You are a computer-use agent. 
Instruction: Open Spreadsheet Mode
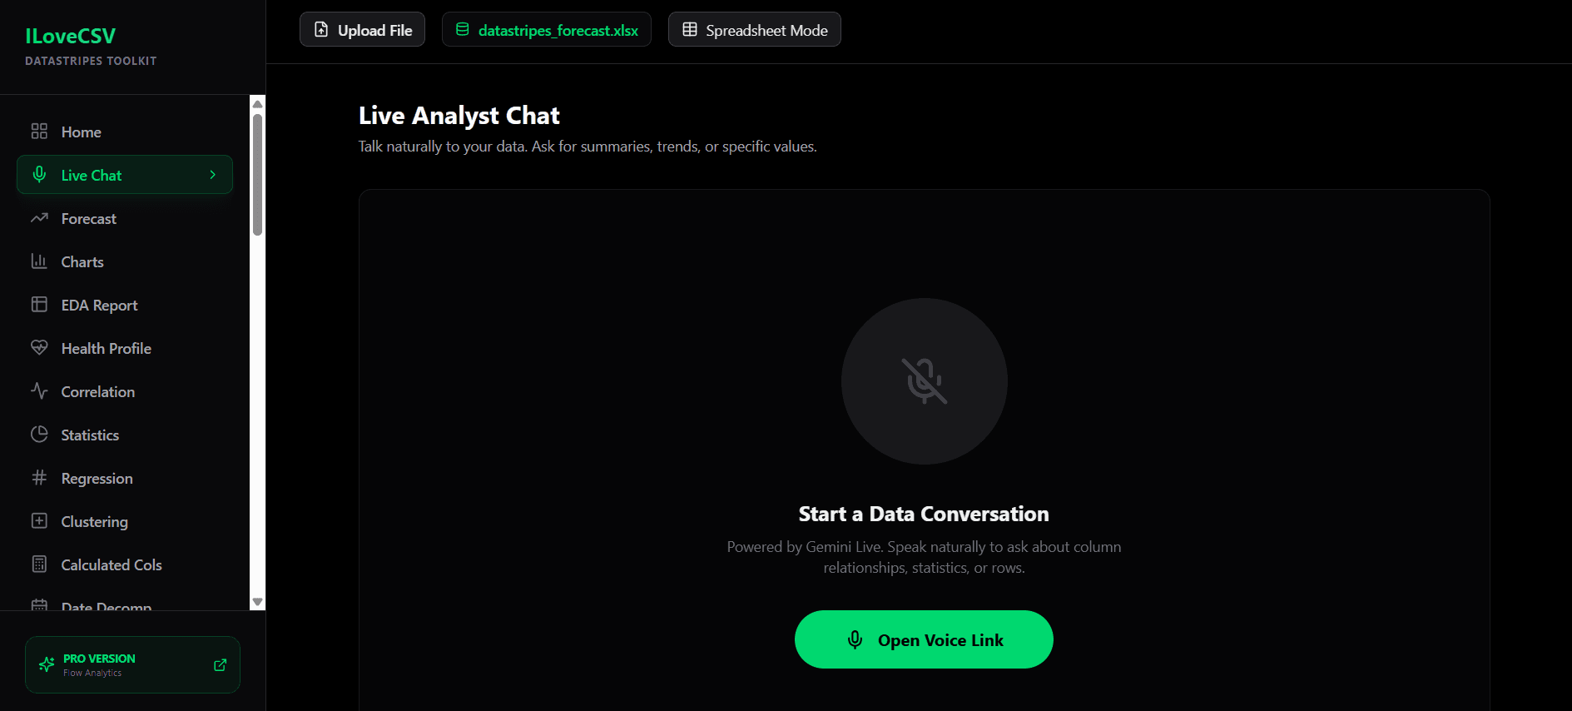[x=753, y=29]
